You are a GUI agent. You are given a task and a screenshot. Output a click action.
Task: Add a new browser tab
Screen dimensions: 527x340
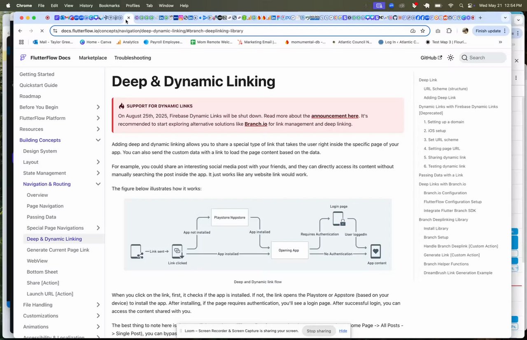pyautogui.click(x=480, y=18)
